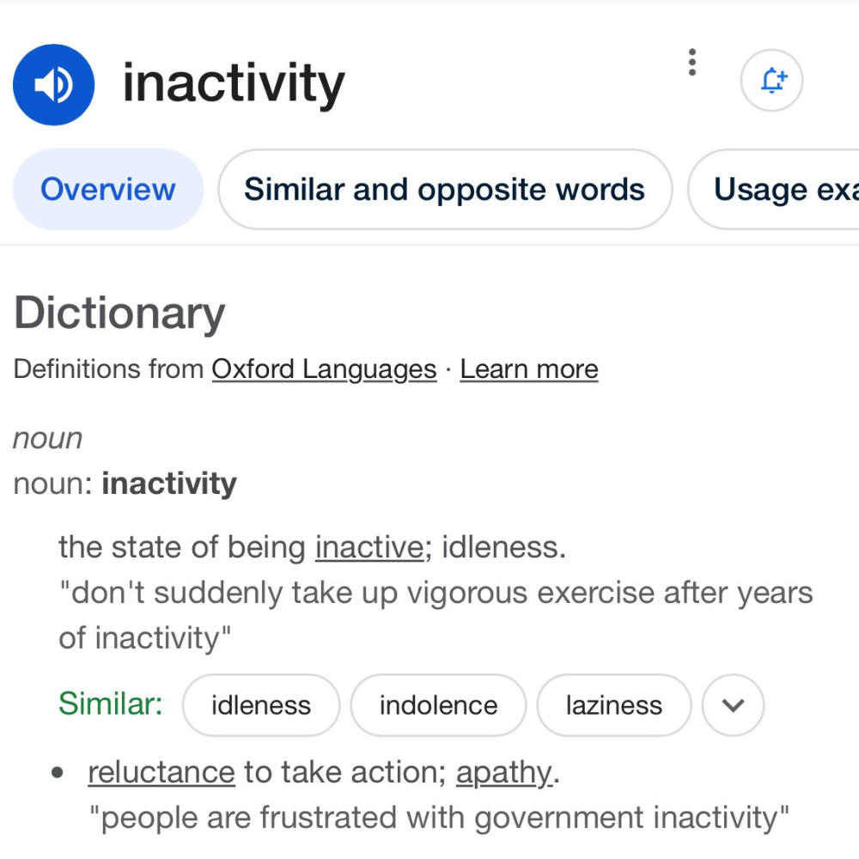Image resolution: width=859 pixels, height=859 pixels.
Task: Follow the apathy word link
Action: tap(504, 774)
